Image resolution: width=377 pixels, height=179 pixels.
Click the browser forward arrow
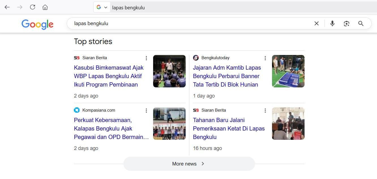20,7
